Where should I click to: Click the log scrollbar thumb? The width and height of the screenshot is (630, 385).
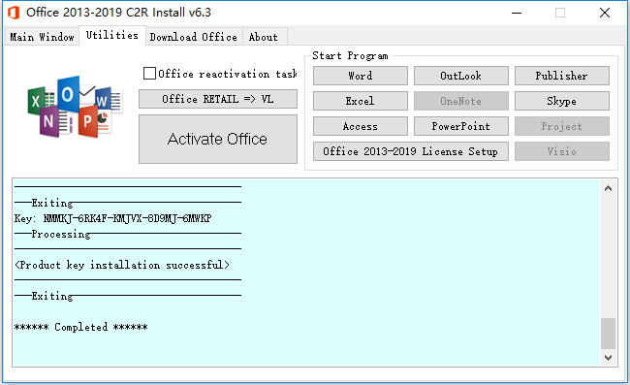tap(609, 334)
